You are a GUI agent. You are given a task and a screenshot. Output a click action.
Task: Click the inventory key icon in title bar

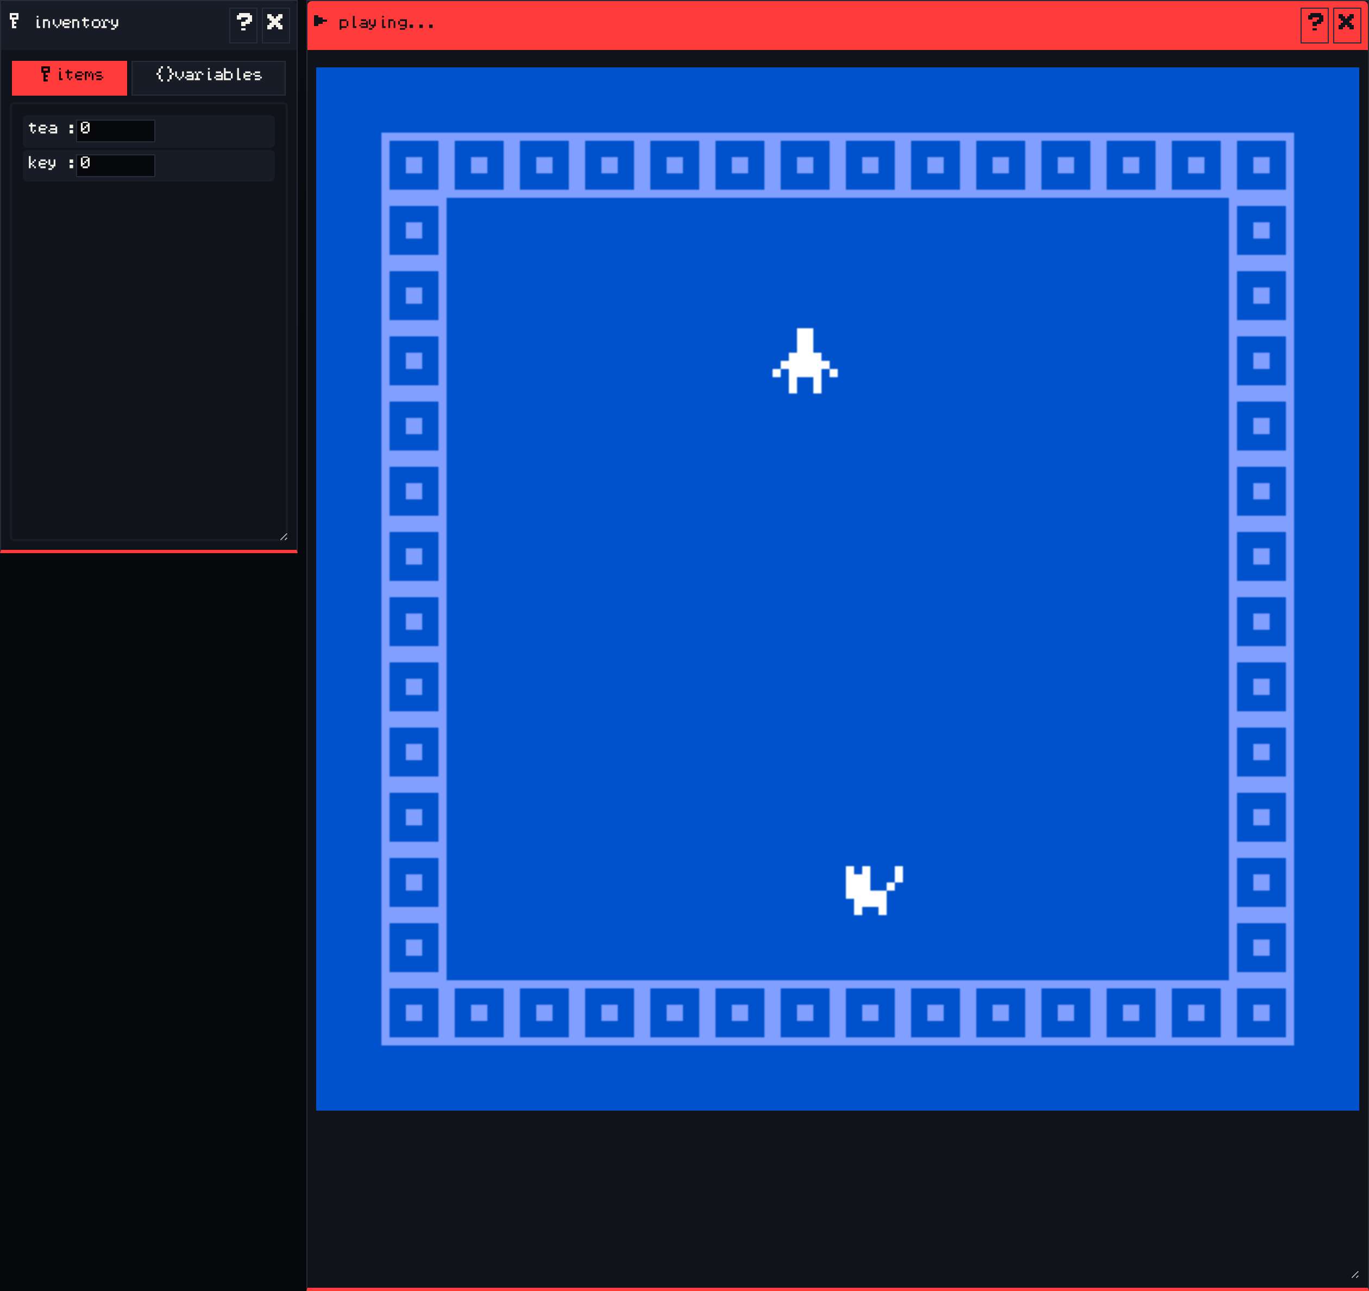pyautogui.click(x=15, y=21)
